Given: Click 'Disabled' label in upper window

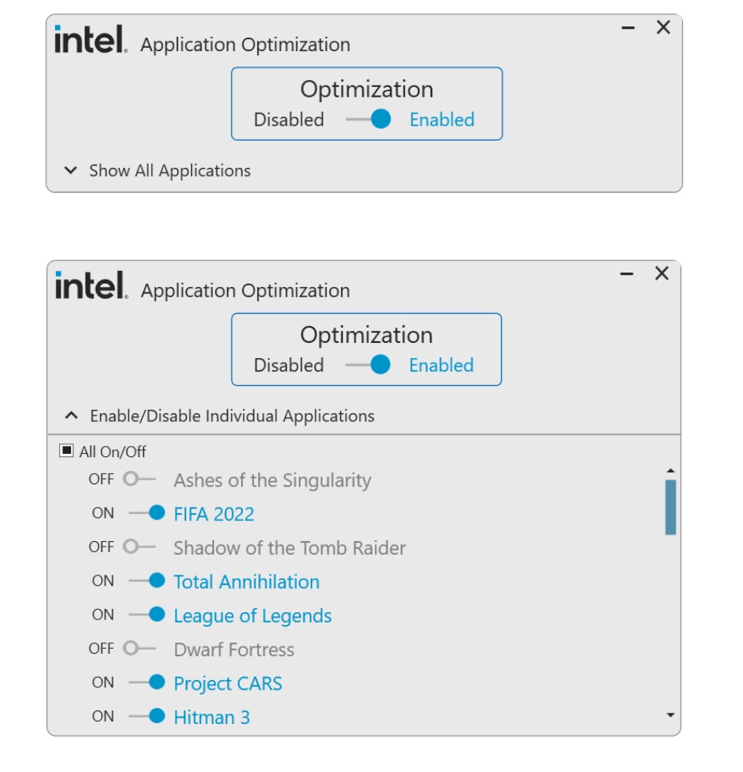Looking at the screenshot, I should [289, 120].
